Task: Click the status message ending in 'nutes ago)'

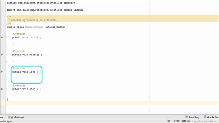Action: coord(6,121)
